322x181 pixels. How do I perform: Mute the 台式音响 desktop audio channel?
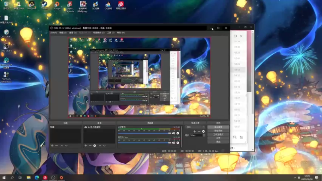[x=173, y=133]
